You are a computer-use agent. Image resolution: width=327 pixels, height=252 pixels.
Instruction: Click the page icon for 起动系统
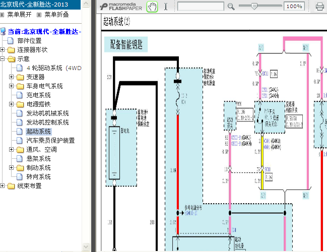[20, 132]
